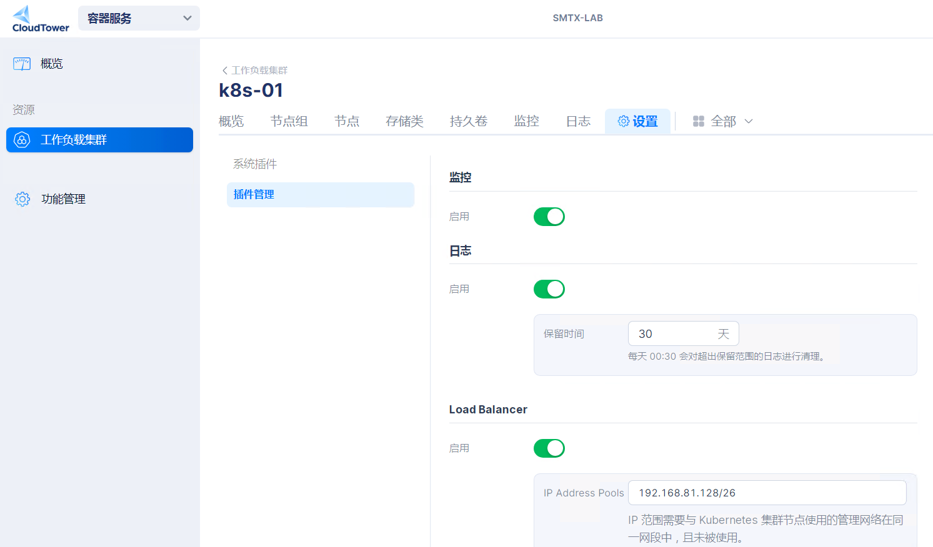Viewport: 933px width, 547px height.
Task: Click the 监控 section heading in settings
Action: [x=461, y=177]
